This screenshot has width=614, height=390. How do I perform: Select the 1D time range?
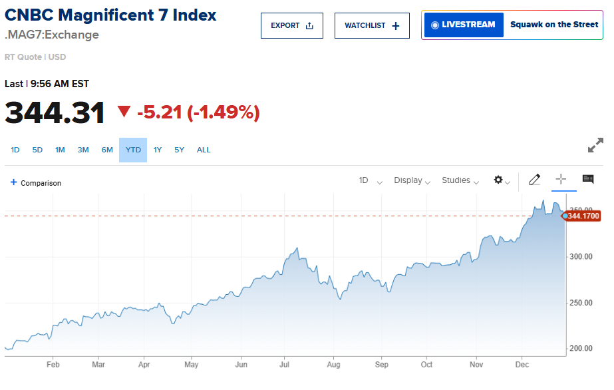(15, 150)
